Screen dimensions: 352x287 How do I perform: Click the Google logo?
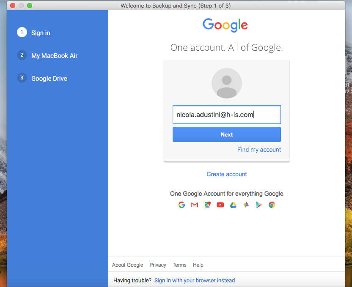[x=225, y=25]
